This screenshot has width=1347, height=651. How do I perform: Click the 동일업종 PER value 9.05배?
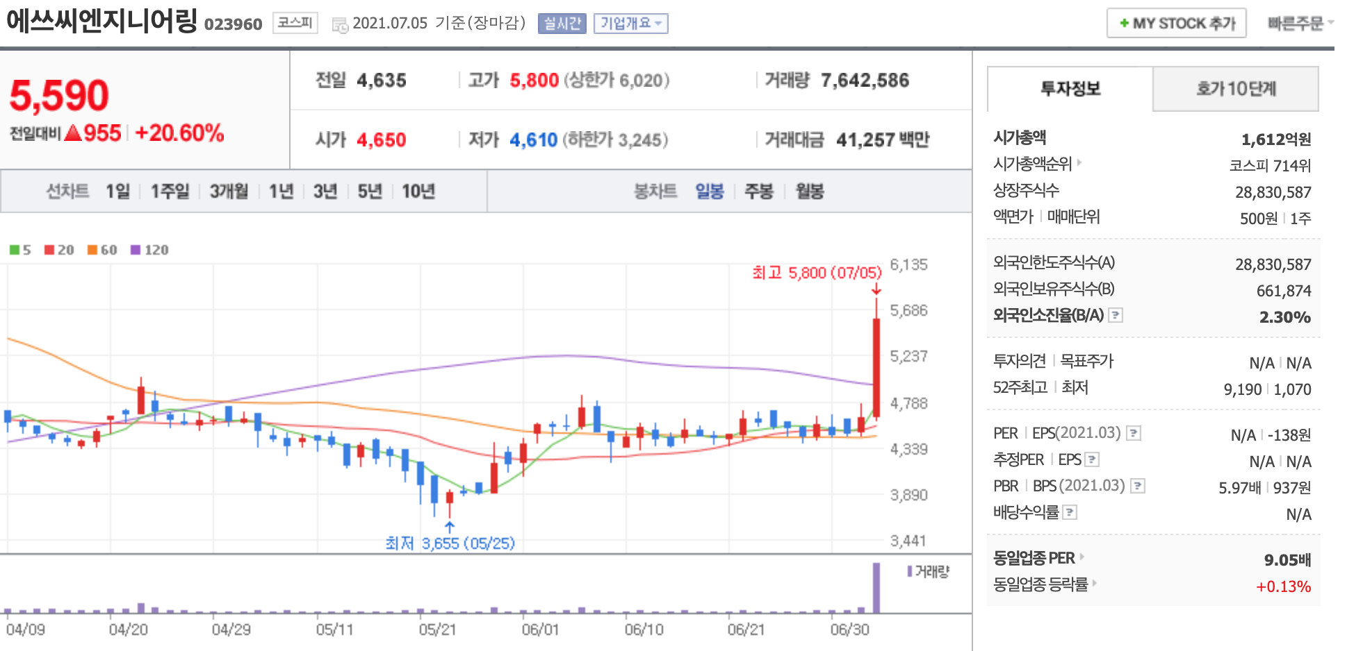[x=1287, y=560]
